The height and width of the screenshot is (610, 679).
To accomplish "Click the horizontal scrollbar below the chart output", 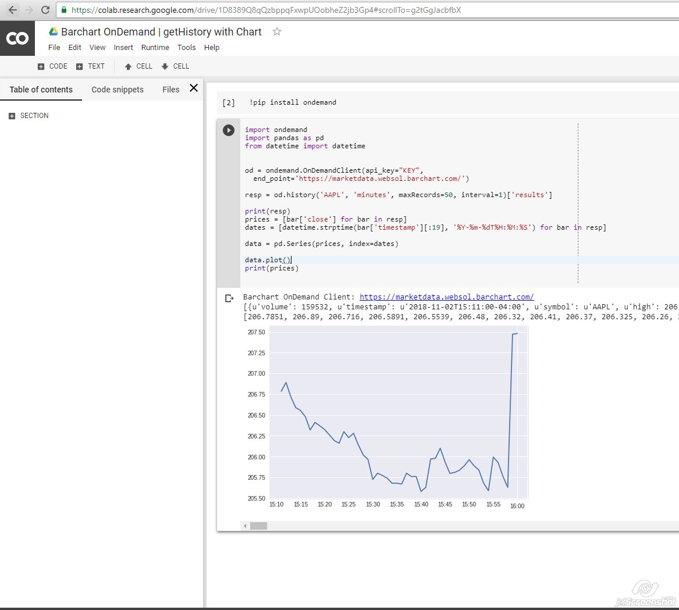I will click(x=259, y=525).
